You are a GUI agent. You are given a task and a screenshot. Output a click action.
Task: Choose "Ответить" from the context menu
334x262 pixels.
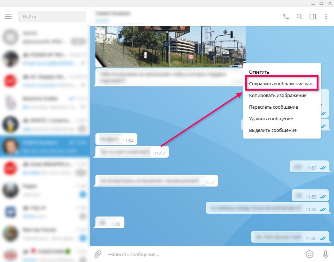[x=260, y=72]
